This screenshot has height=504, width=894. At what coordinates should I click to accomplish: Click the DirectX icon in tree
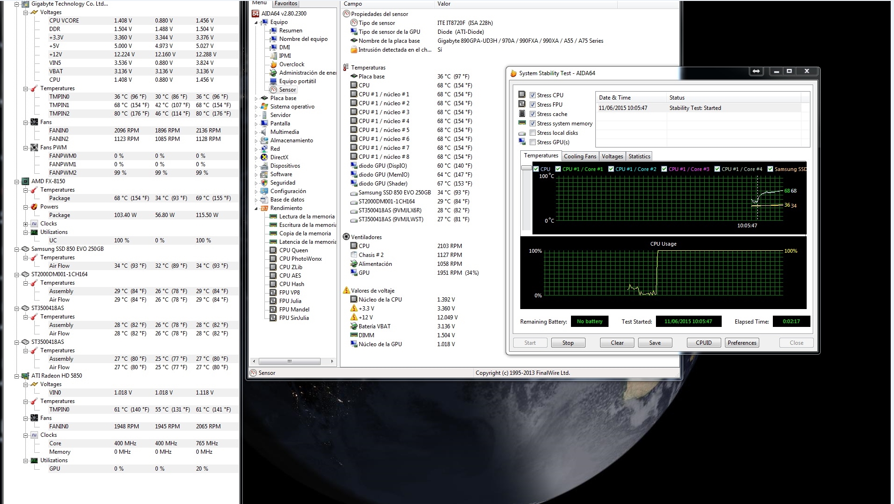point(264,157)
